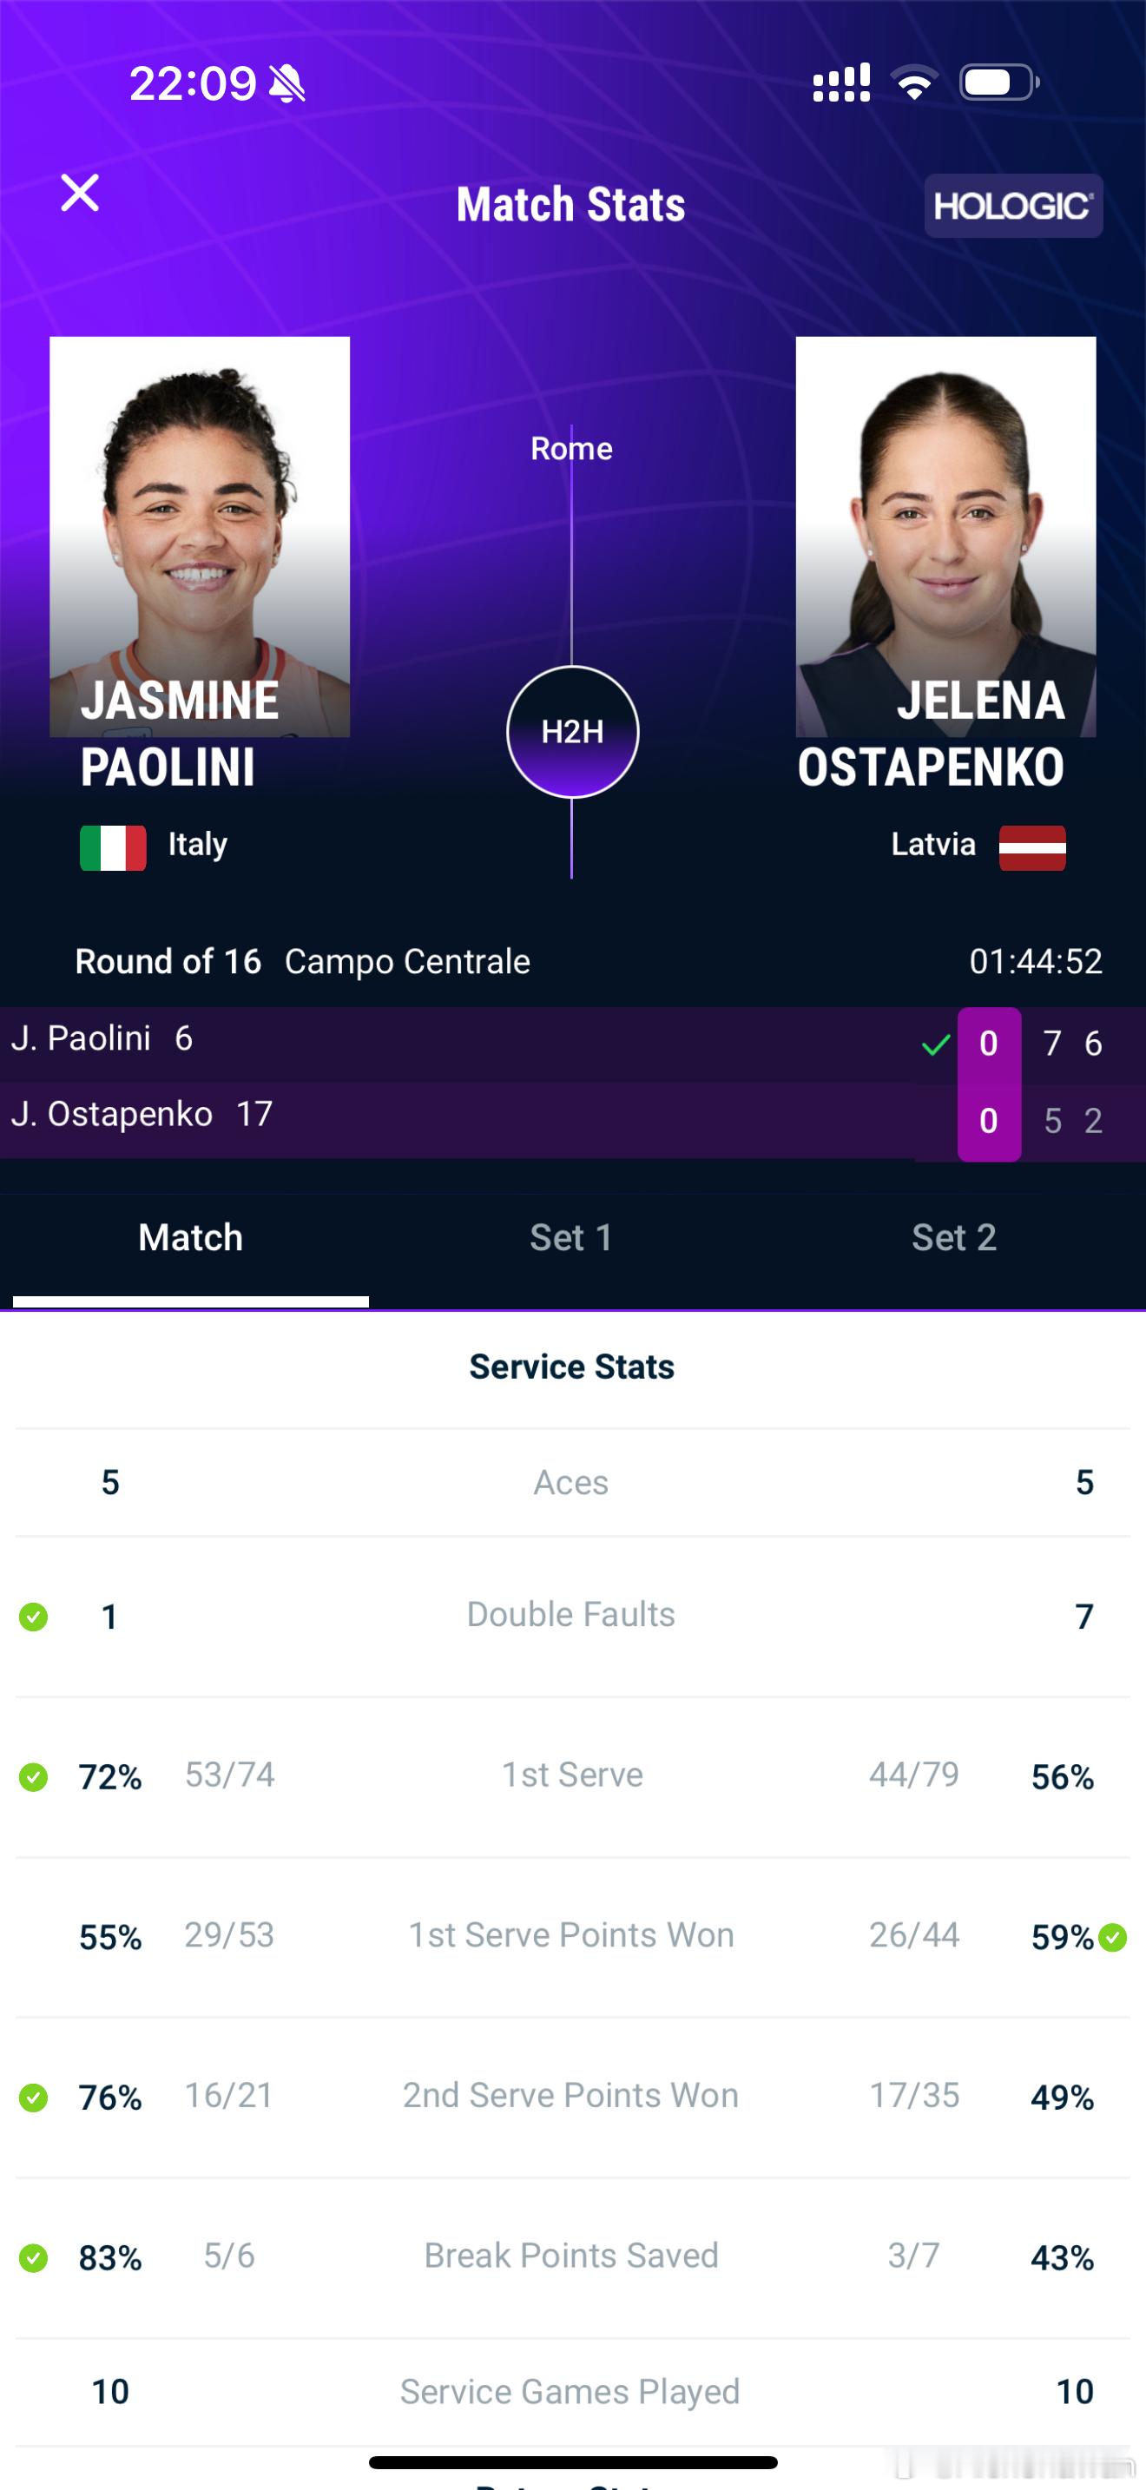Tap the Latvia flag icon

(x=1032, y=847)
